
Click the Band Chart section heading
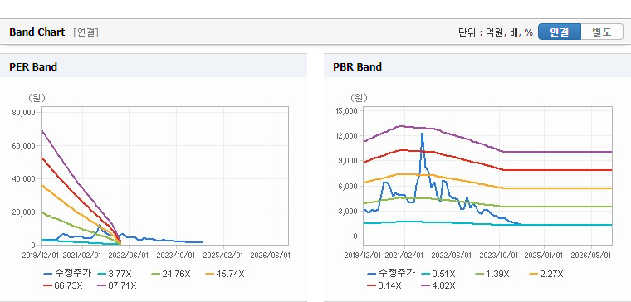click(37, 32)
